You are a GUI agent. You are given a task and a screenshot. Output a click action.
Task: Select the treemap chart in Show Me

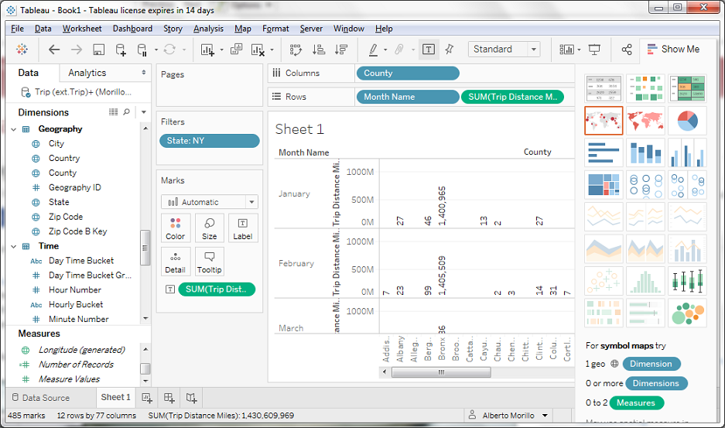tap(604, 185)
